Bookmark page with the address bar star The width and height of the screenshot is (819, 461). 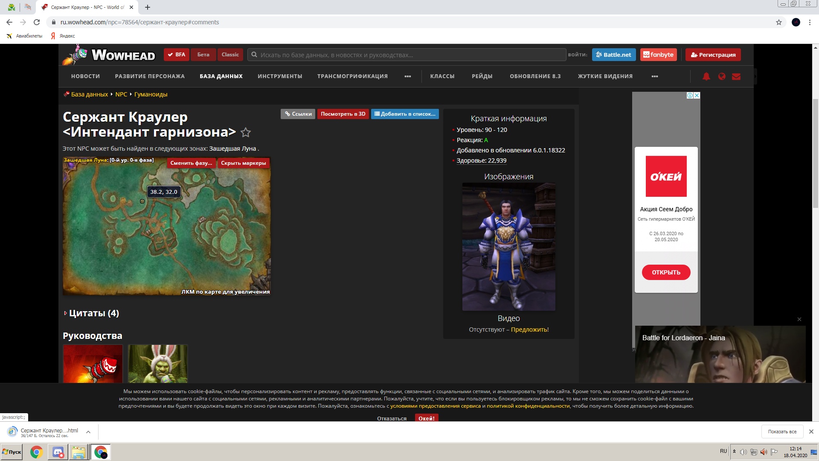point(778,22)
